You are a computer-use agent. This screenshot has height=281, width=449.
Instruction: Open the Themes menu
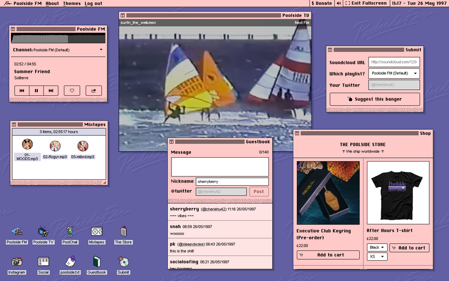(72, 3)
